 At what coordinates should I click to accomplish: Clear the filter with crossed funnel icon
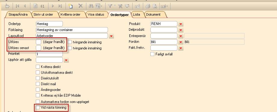(x=120, y=6)
